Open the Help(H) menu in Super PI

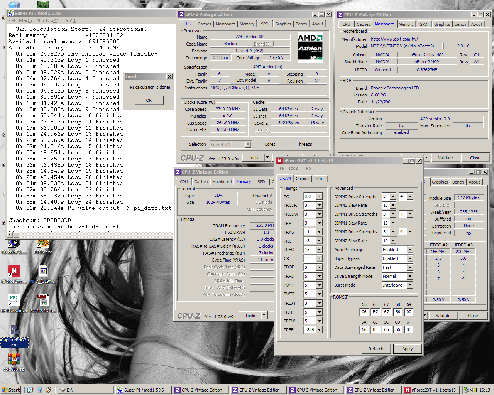(x=69, y=20)
